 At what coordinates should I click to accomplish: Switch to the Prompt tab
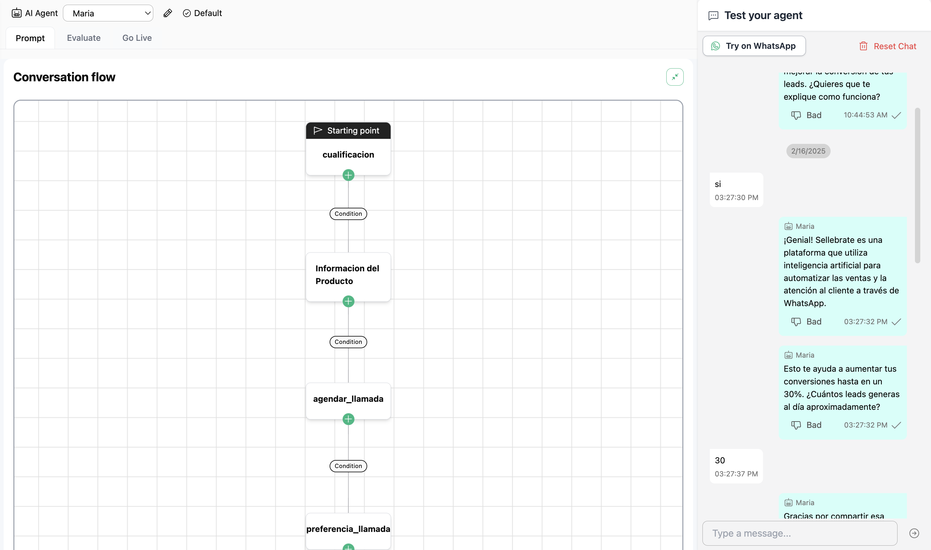coord(30,38)
